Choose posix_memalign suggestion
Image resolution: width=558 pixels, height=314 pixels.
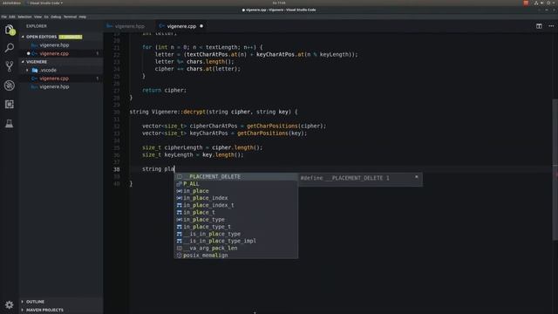point(235,256)
